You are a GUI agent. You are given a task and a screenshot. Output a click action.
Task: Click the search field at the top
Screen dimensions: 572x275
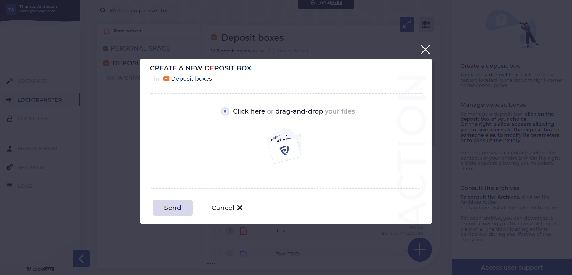(139, 10)
